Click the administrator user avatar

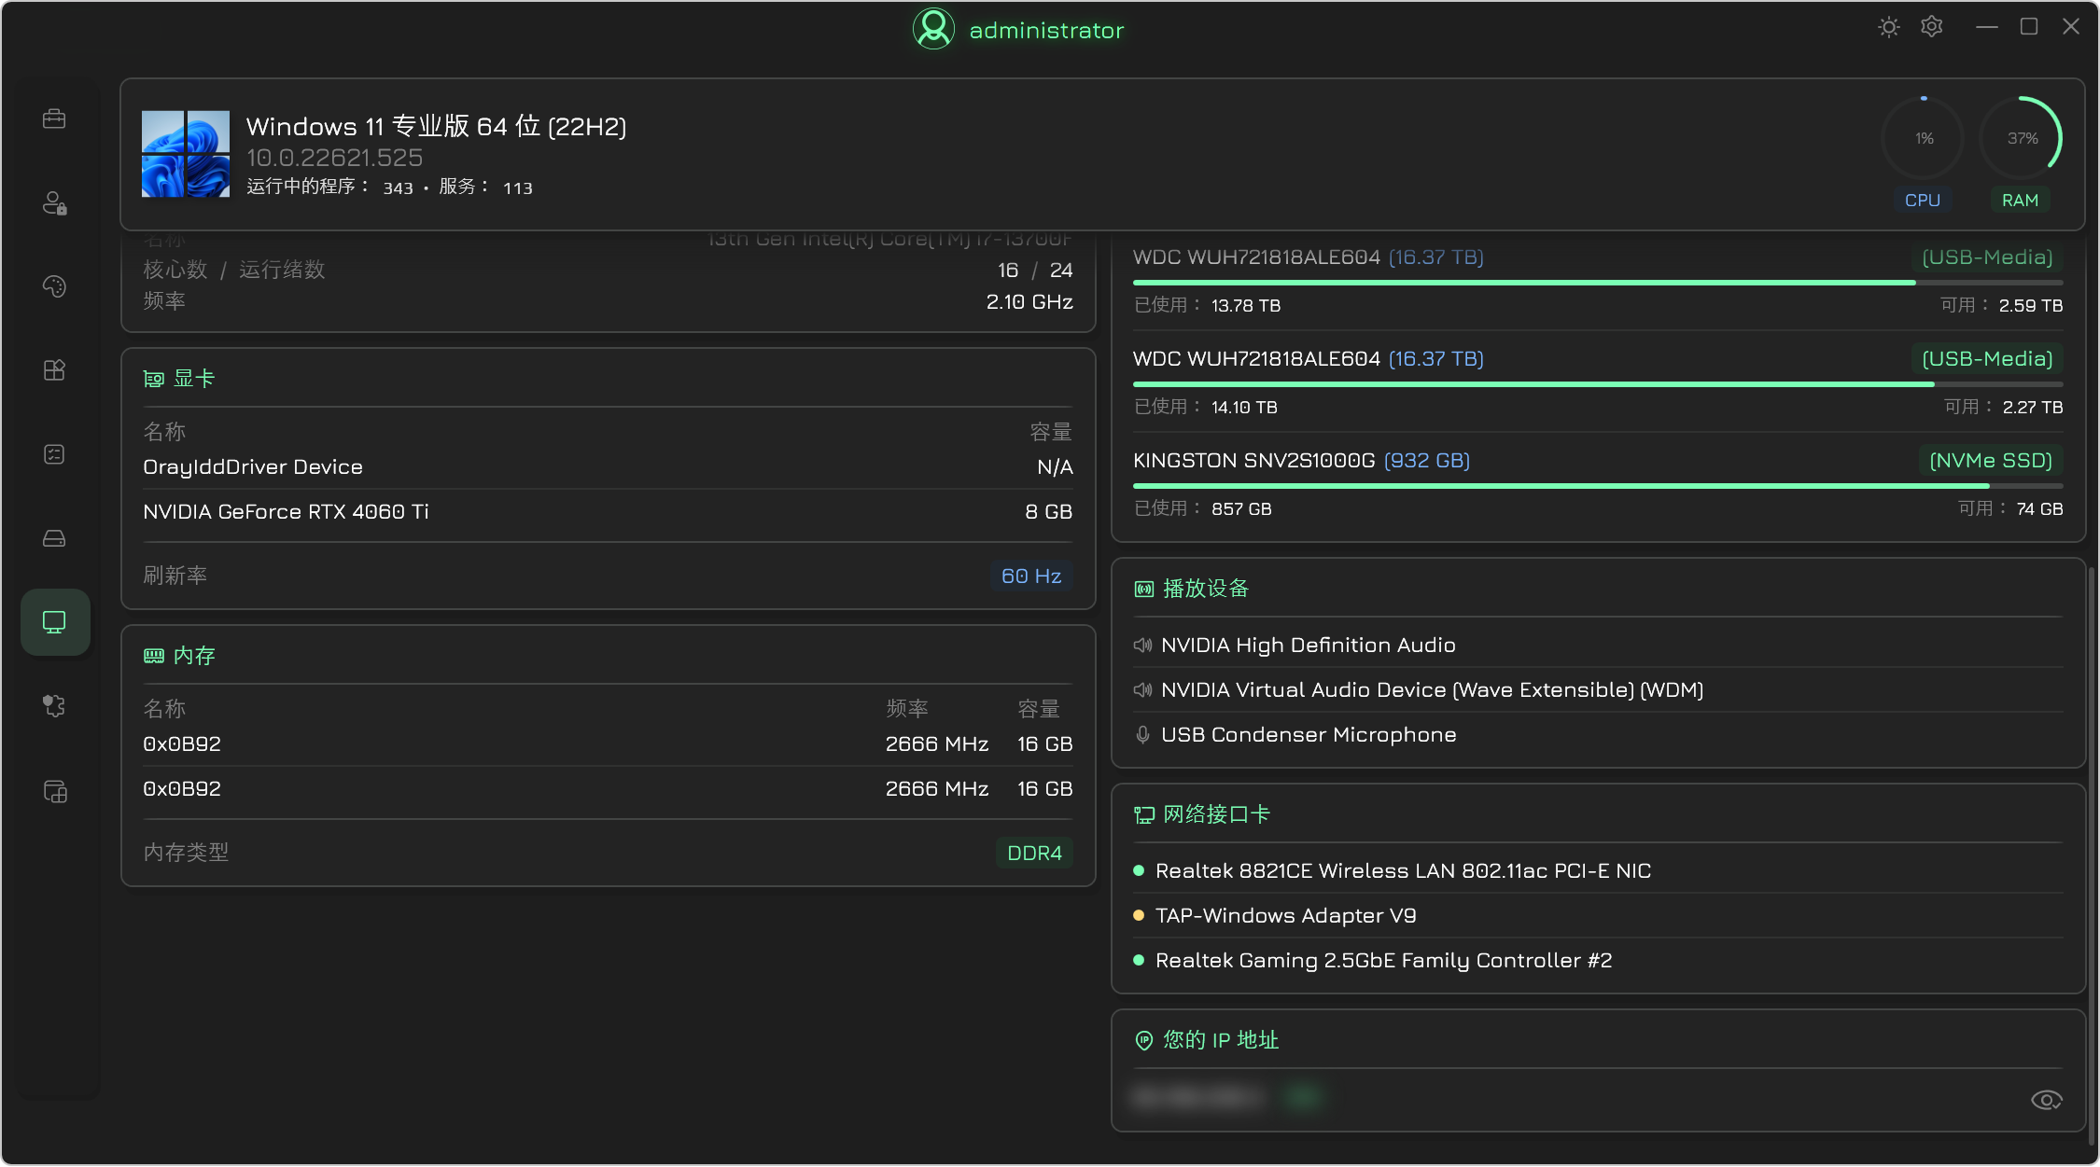click(x=933, y=29)
